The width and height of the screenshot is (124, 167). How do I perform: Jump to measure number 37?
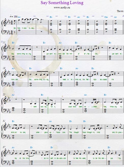pyautogui.click(x=4, y=147)
